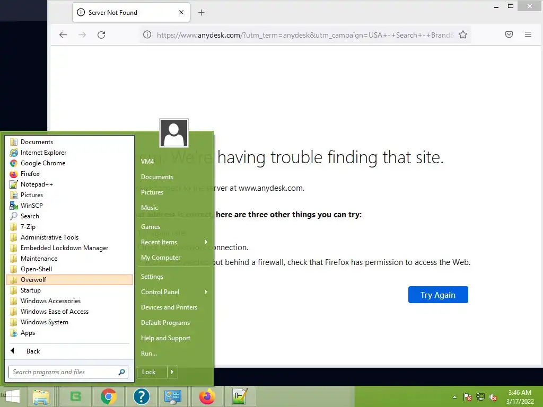Viewport: 543px width, 407px height.
Task: Open Help and Support
Action: (x=174, y=338)
